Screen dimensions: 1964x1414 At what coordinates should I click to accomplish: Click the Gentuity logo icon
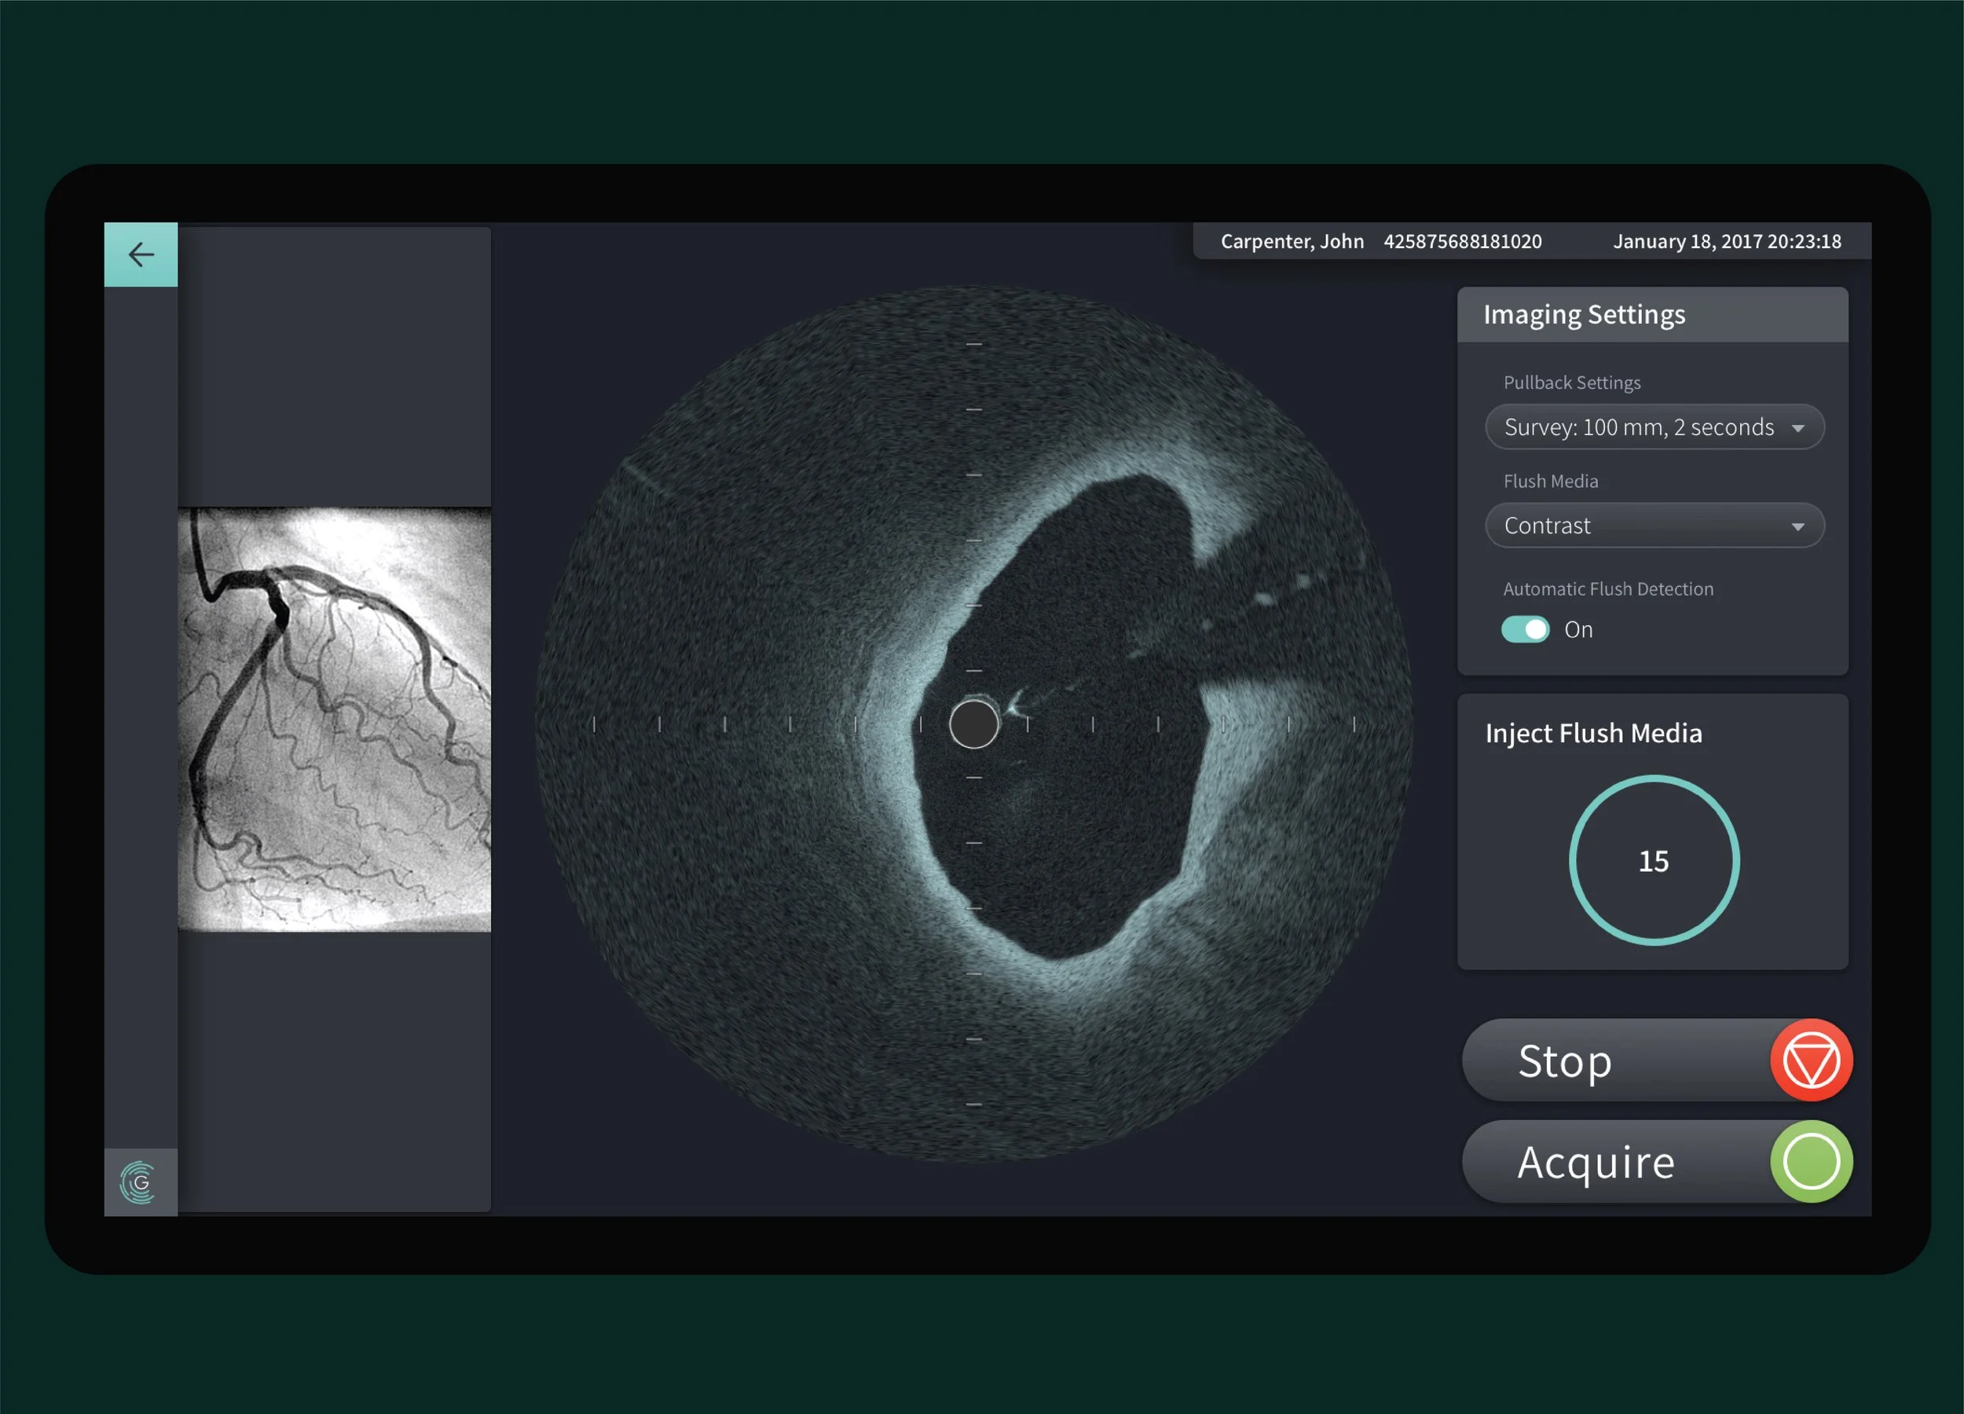click(139, 1182)
